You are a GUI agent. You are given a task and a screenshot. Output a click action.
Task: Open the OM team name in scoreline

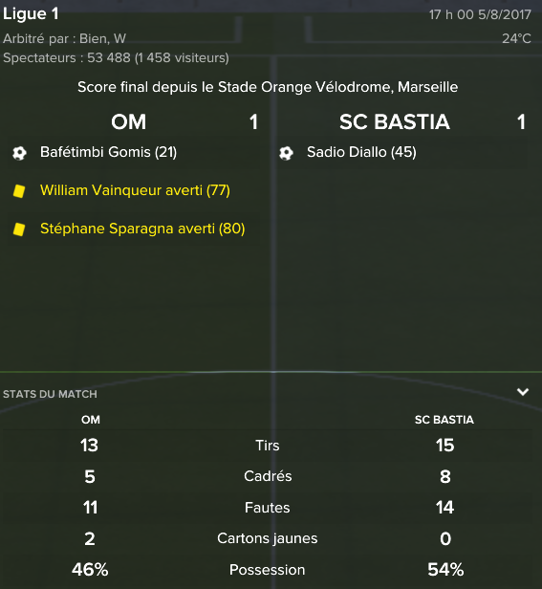point(128,122)
